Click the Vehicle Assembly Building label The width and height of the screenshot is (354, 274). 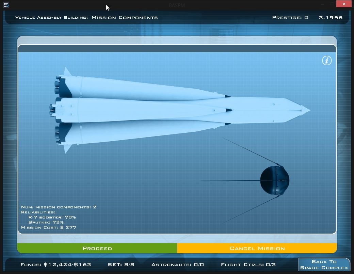point(51,18)
